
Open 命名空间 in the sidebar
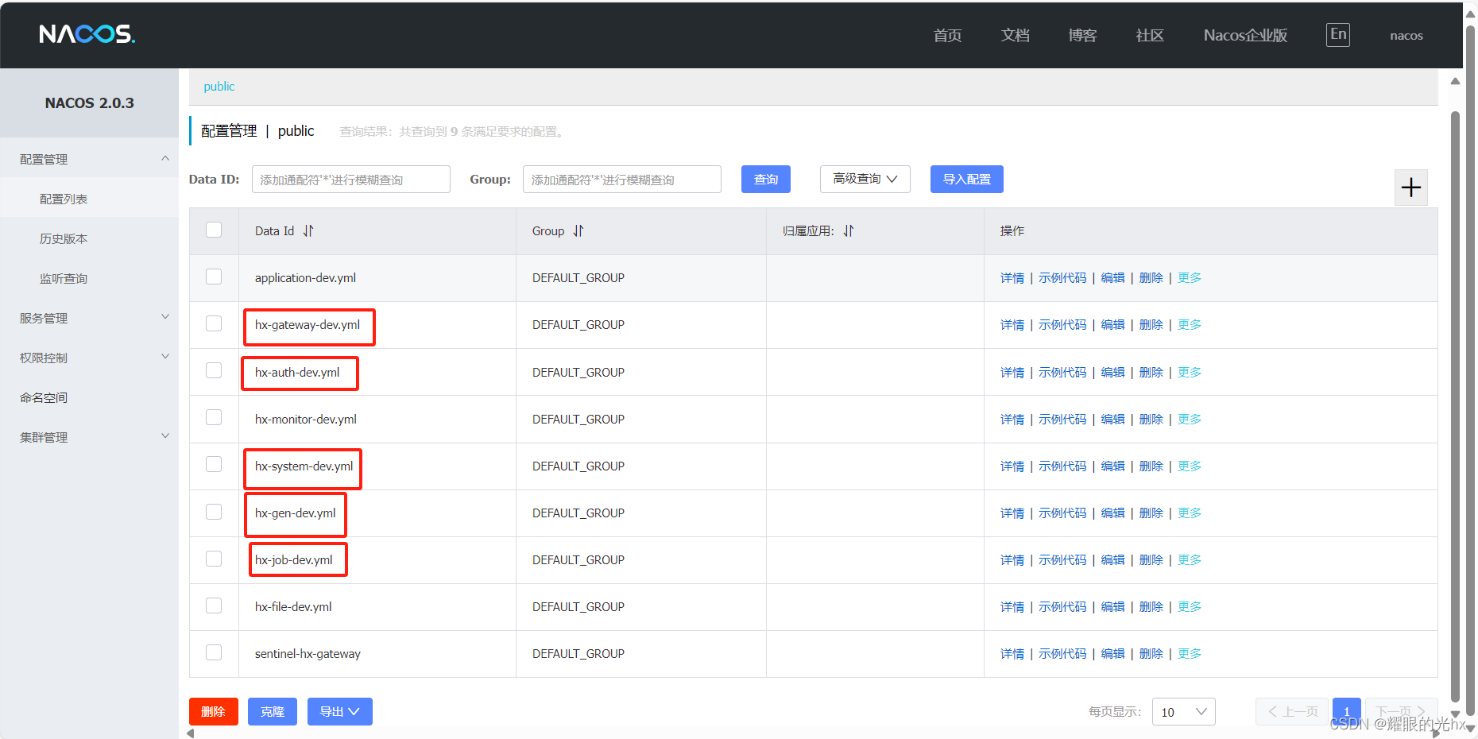coord(89,397)
